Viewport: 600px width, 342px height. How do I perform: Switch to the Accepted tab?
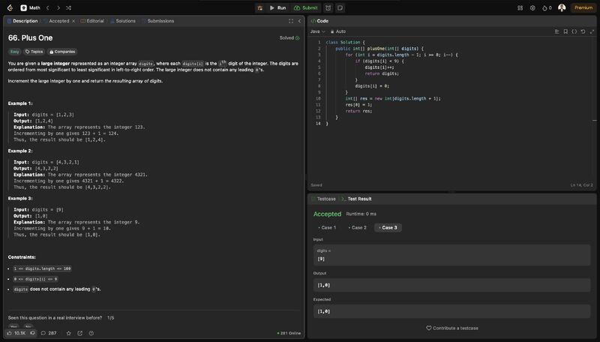coord(59,21)
